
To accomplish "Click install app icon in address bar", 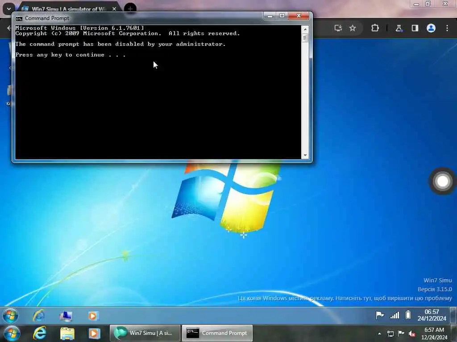I will (x=338, y=28).
